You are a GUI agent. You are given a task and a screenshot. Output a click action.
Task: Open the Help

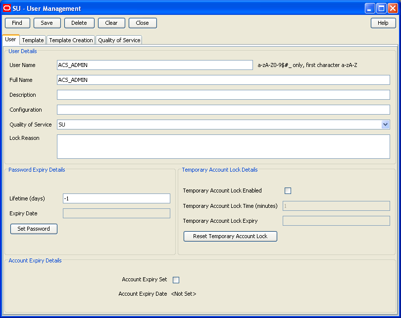tap(383, 23)
